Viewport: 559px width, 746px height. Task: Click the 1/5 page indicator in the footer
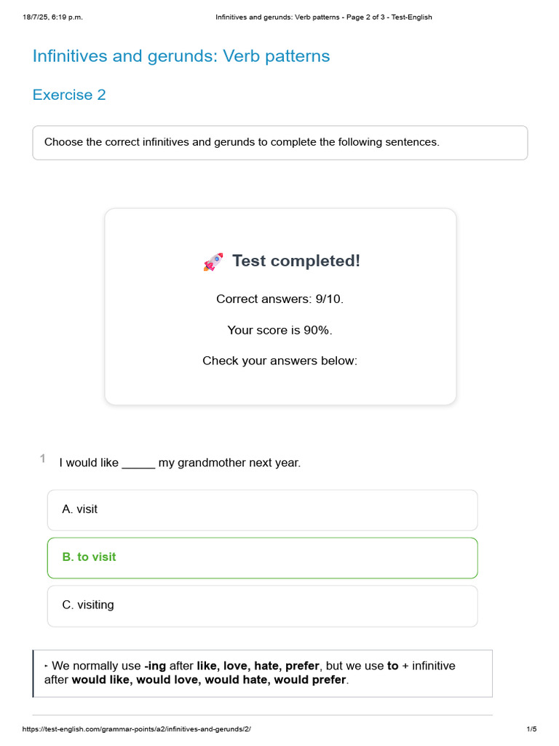[x=531, y=729]
